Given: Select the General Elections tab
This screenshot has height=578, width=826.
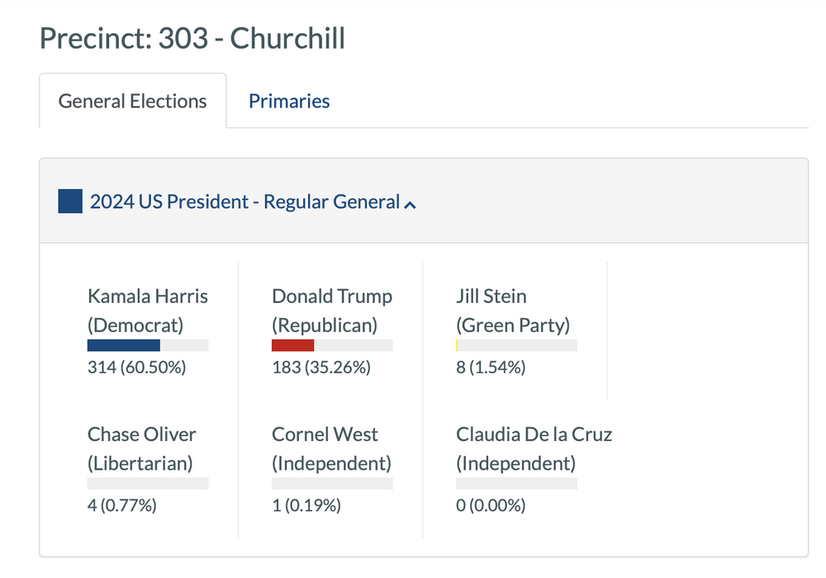Looking at the screenshot, I should coord(132,102).
